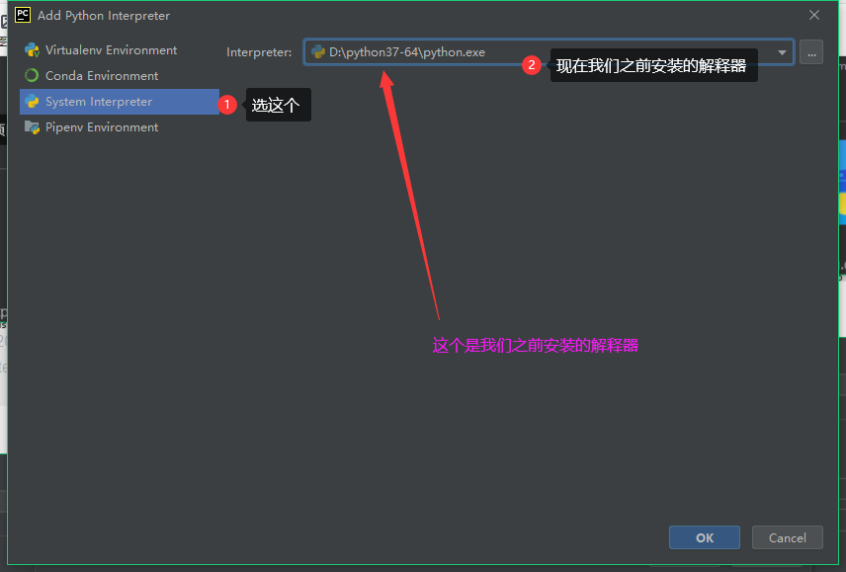The height and width of the screenshot is (572, 846).
Task: Click the Pipenv Environment folder icon
Action: 32,127
